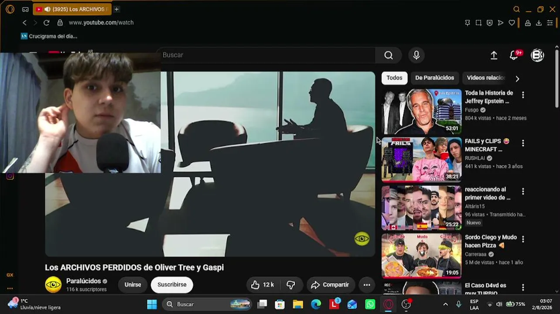This screenshot has width=560, height=314.
Task: Open the weather widget on taskbar
Action: (x=34, y=304)
